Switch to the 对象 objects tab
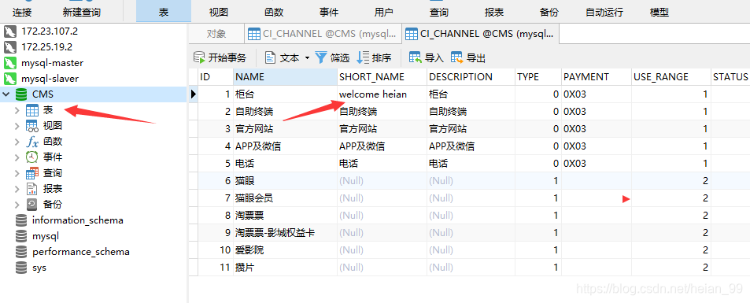The image size is (750, 303). point(216,34)
